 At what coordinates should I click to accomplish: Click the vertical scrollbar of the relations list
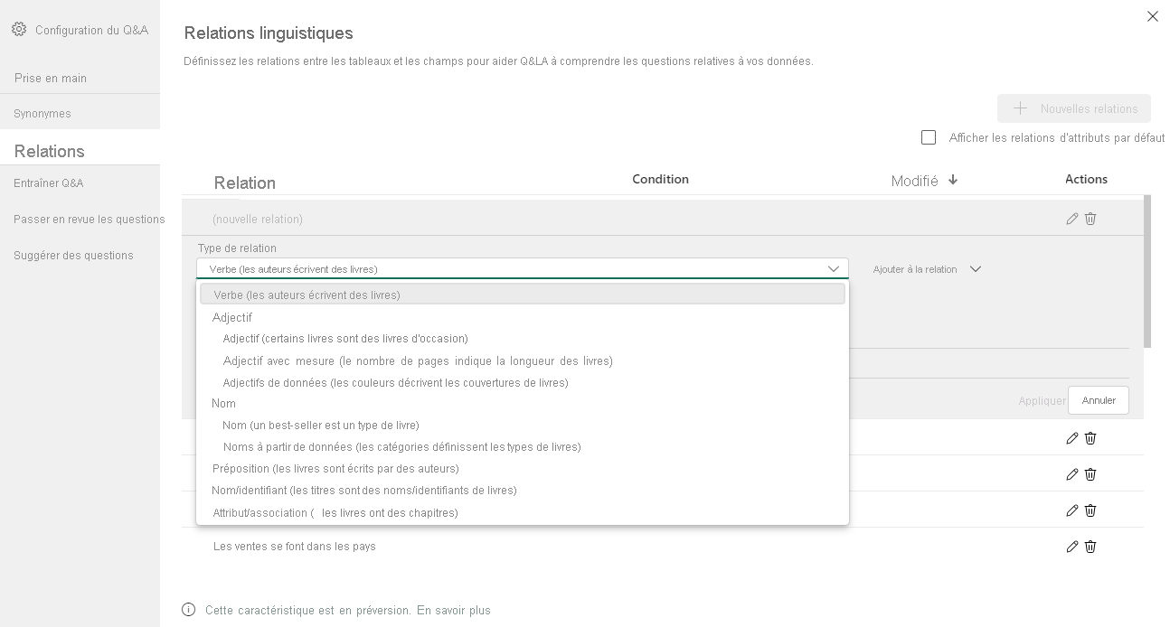click(1147, 271)
